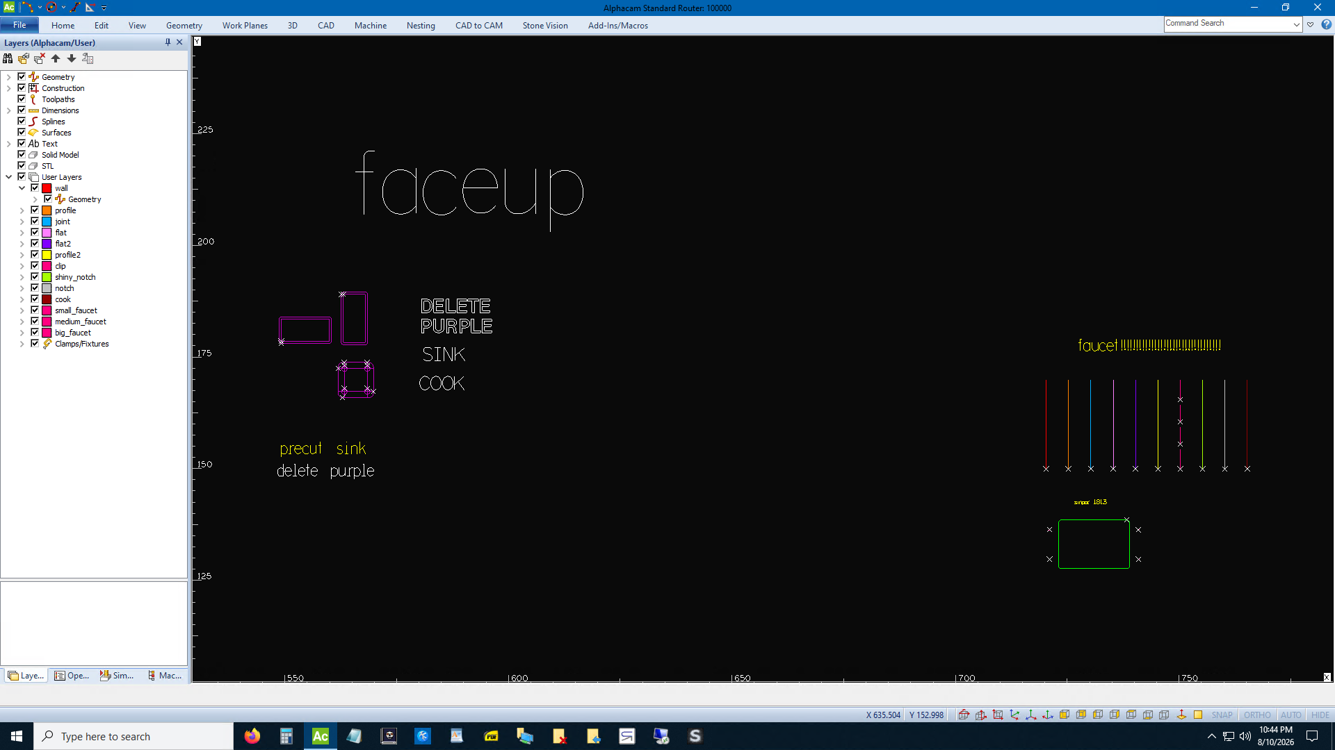Collapse the wall layer node

tap(22, 188)
